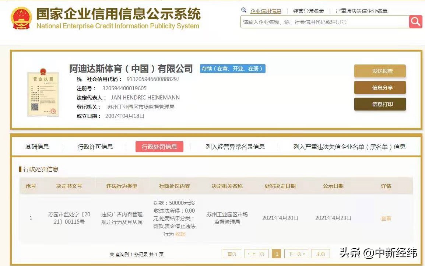Click legal representative JAN HENDRIC HEINEMANN
Screen dimensions: 425x266
point(145,98)
